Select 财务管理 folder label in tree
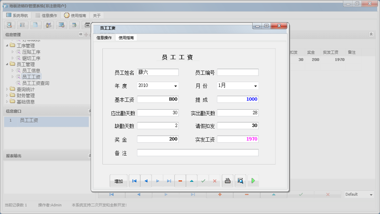The width and height of the screenshot is (380, 214). click(26, 96)
